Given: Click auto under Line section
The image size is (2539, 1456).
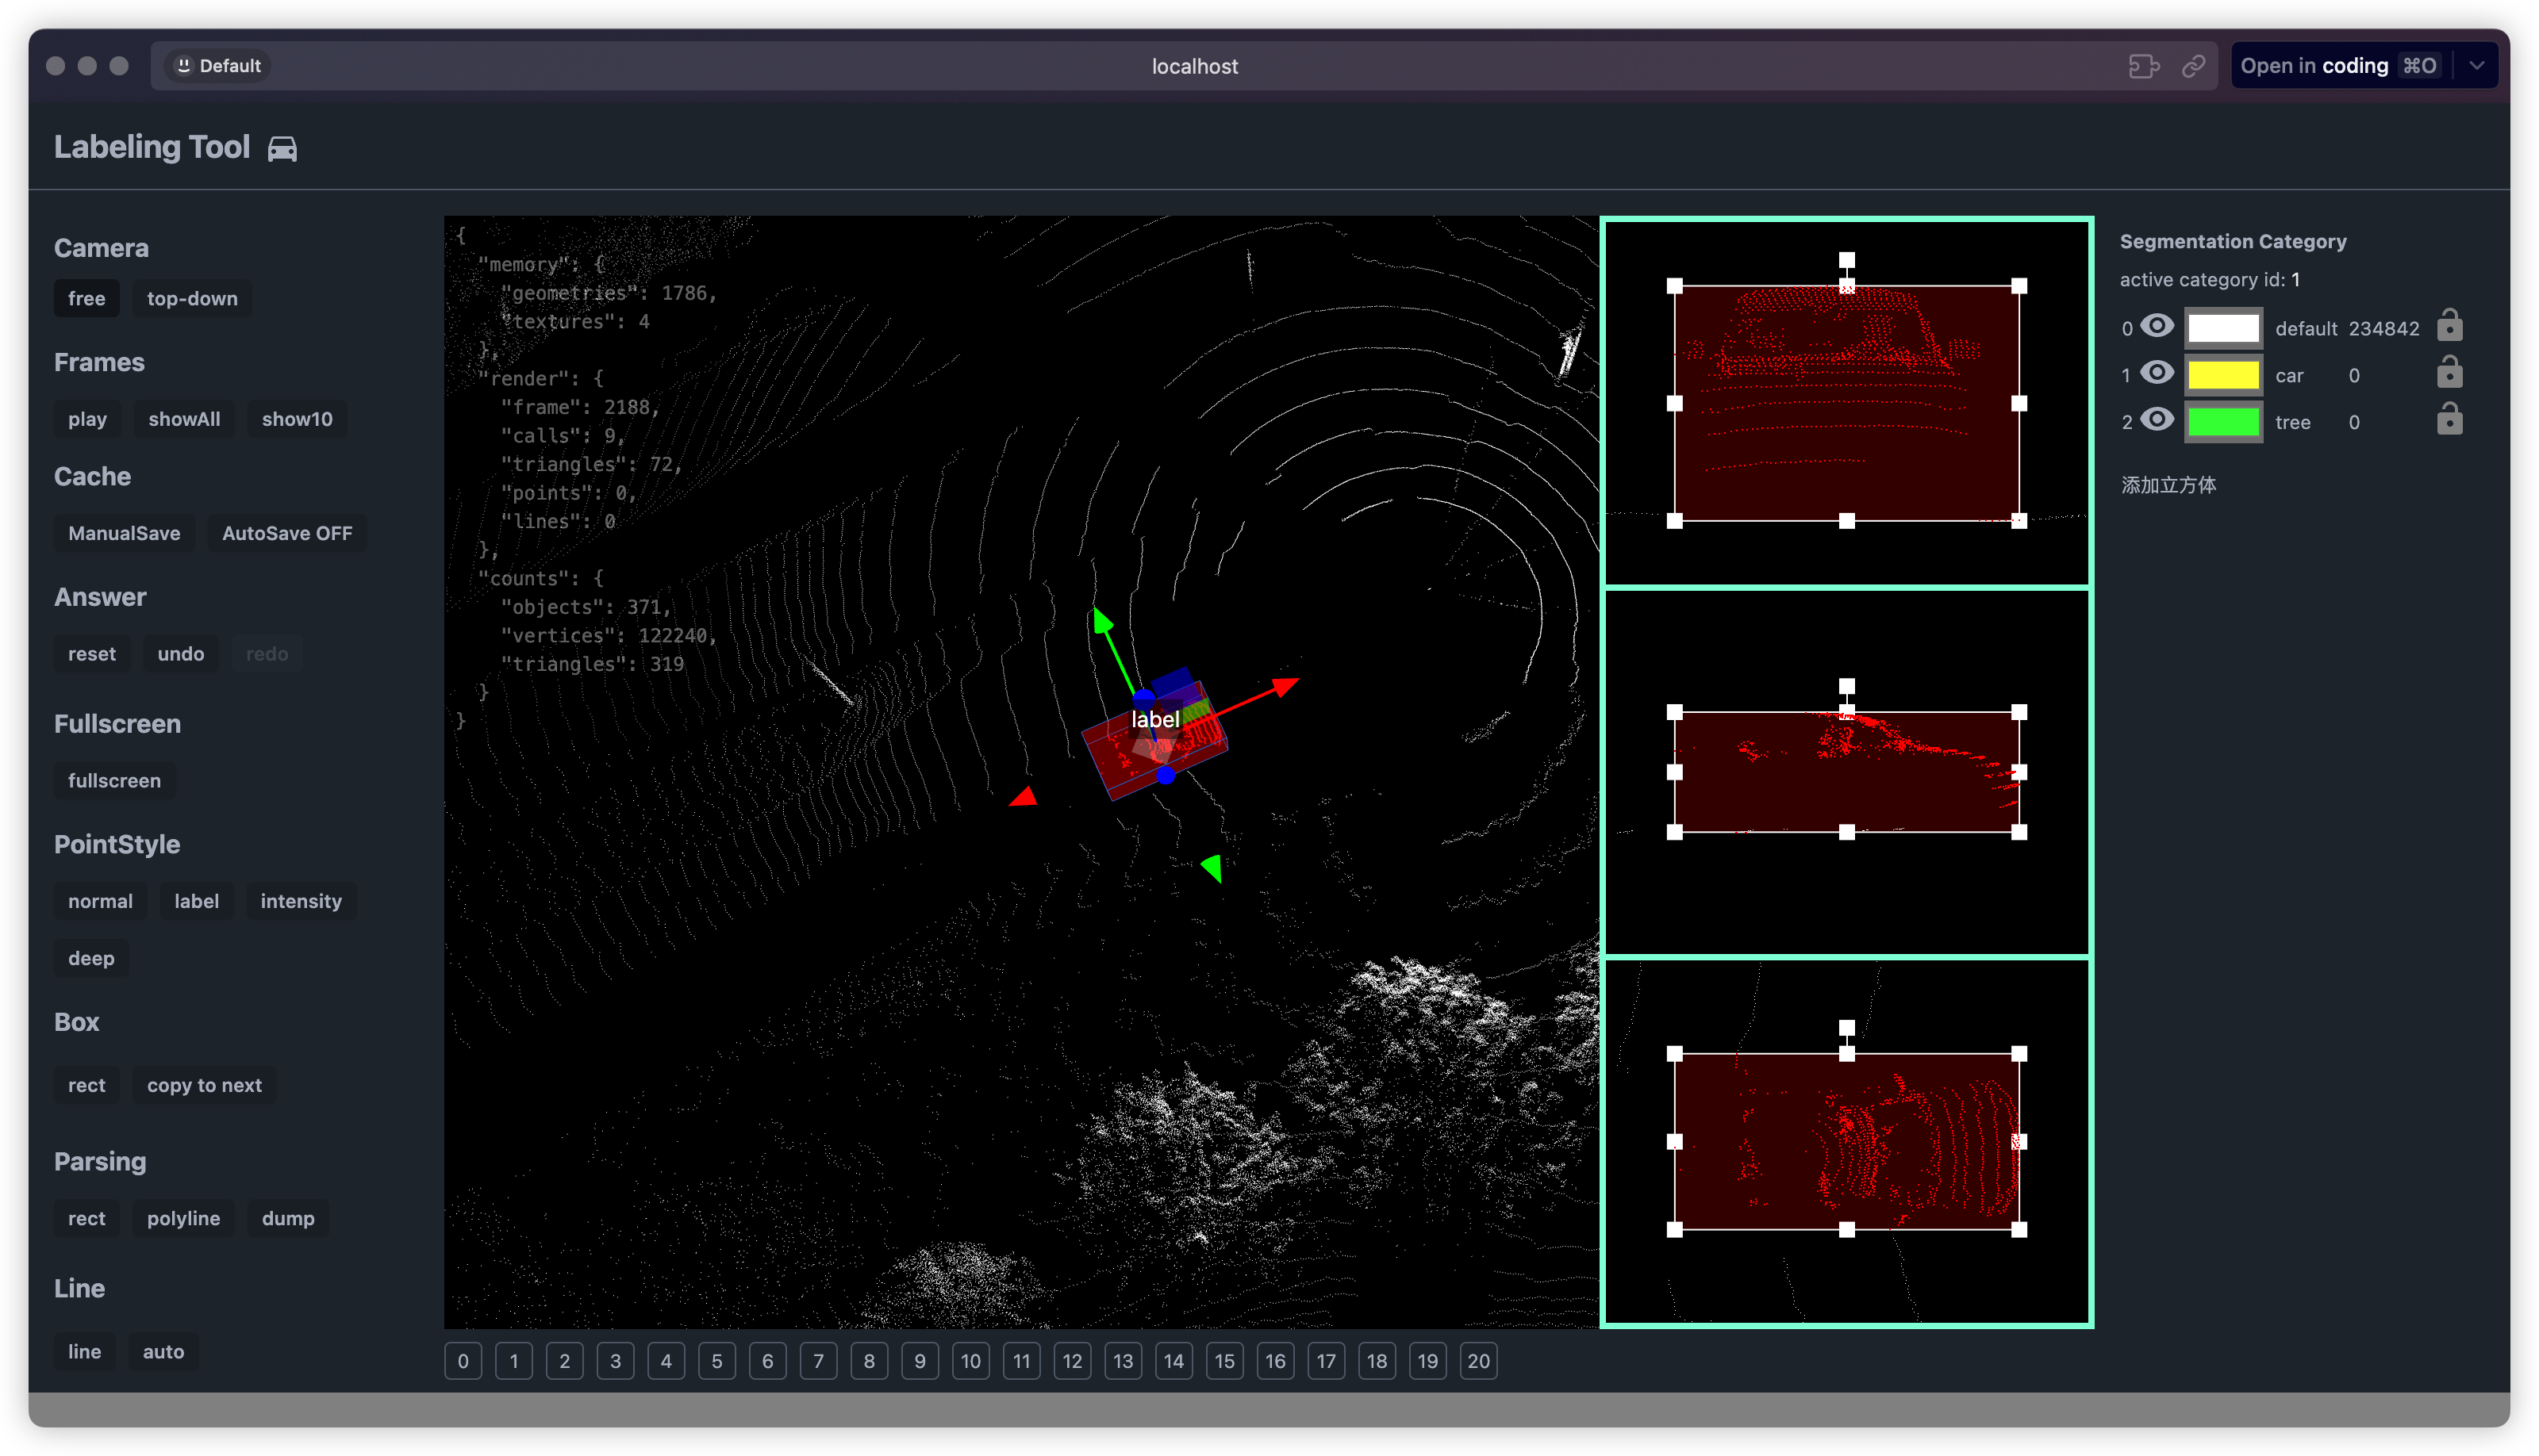Looking at the screenshot, I should pos(163,1352).
